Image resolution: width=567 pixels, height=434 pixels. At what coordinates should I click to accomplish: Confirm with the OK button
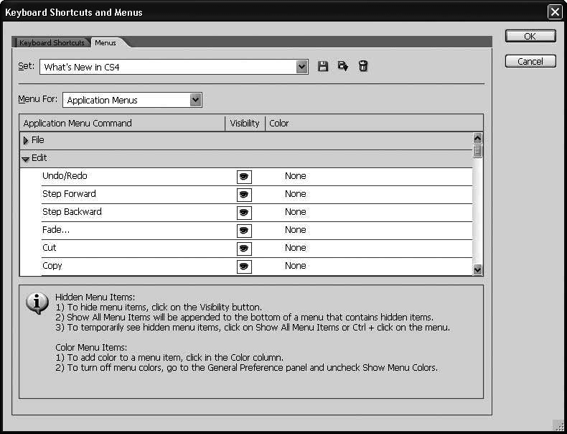point(530,36)
